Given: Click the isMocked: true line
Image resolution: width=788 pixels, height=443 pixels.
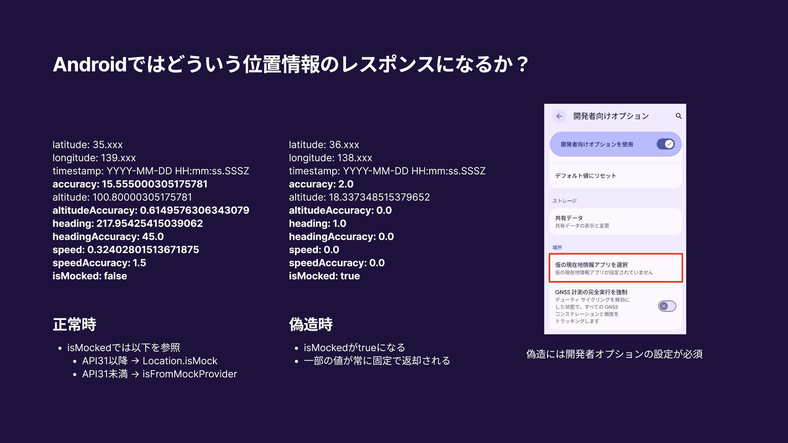Looking at the screenshot, I should (x=324, y=276).
